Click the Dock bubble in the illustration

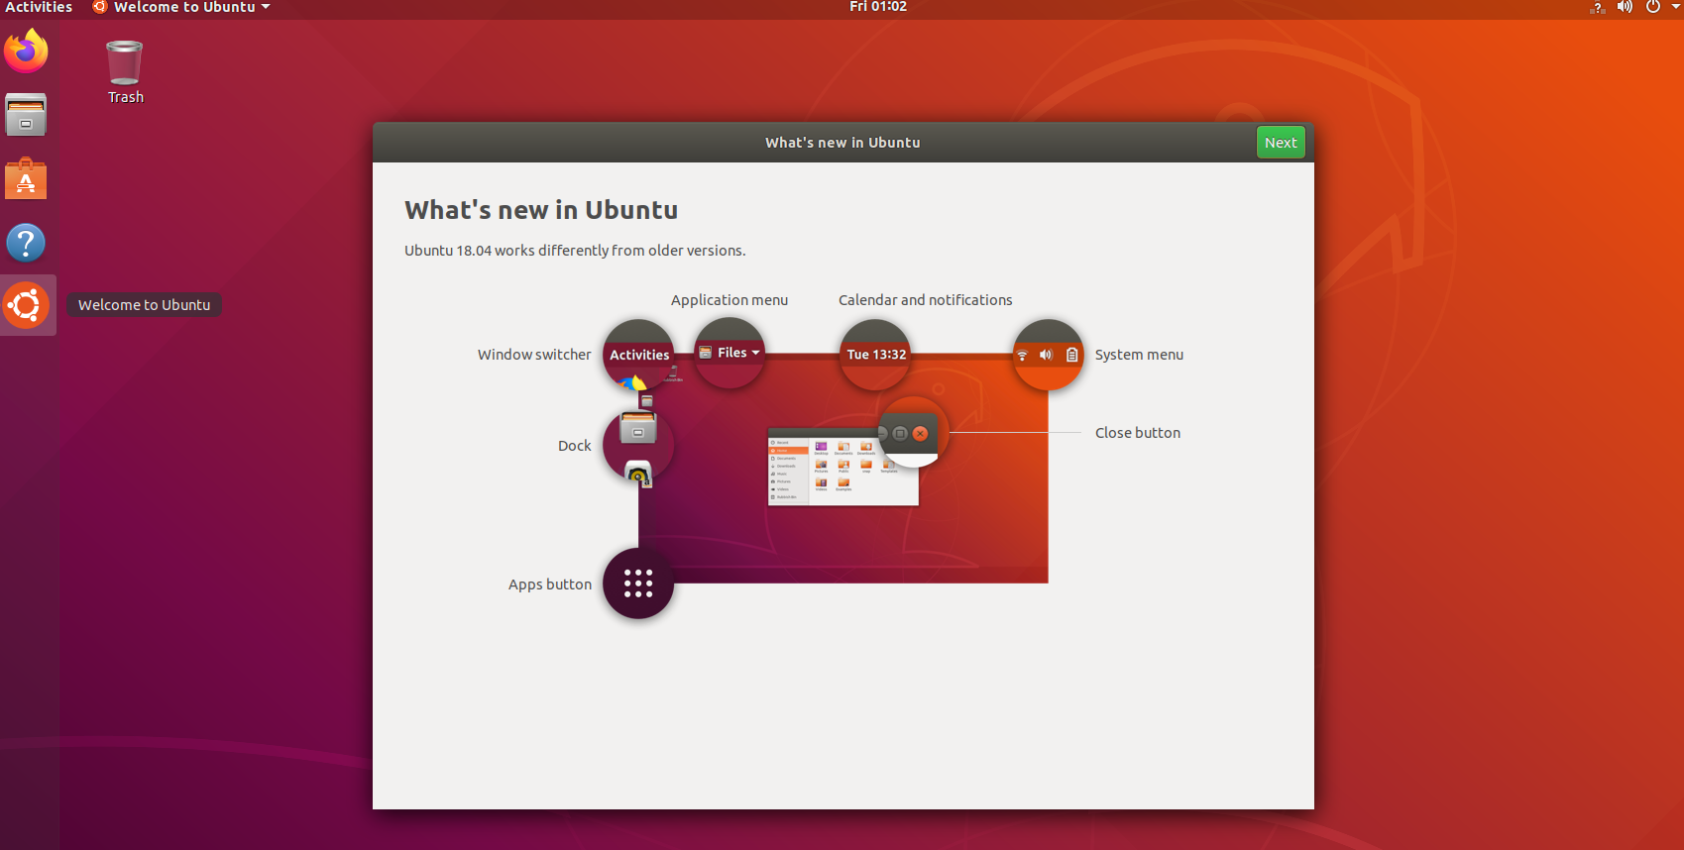point(638,445)
